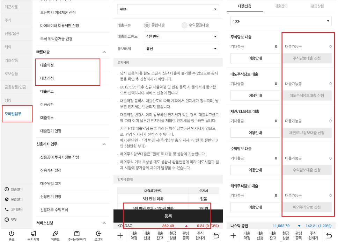Screen dimensions: 338x242
Task: Select 해외 in left sidebar
Action: pyautogui.click(x=17, y=47)
